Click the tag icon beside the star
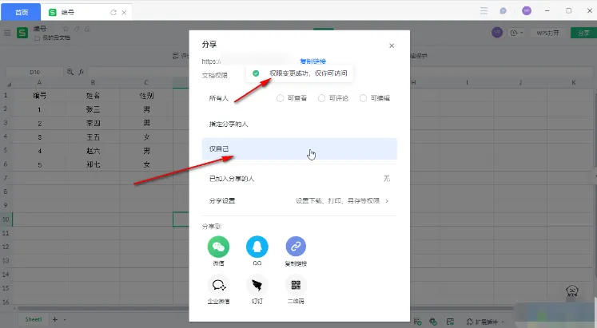This screenshot has height=328, width=597. [x=77, y=29]
